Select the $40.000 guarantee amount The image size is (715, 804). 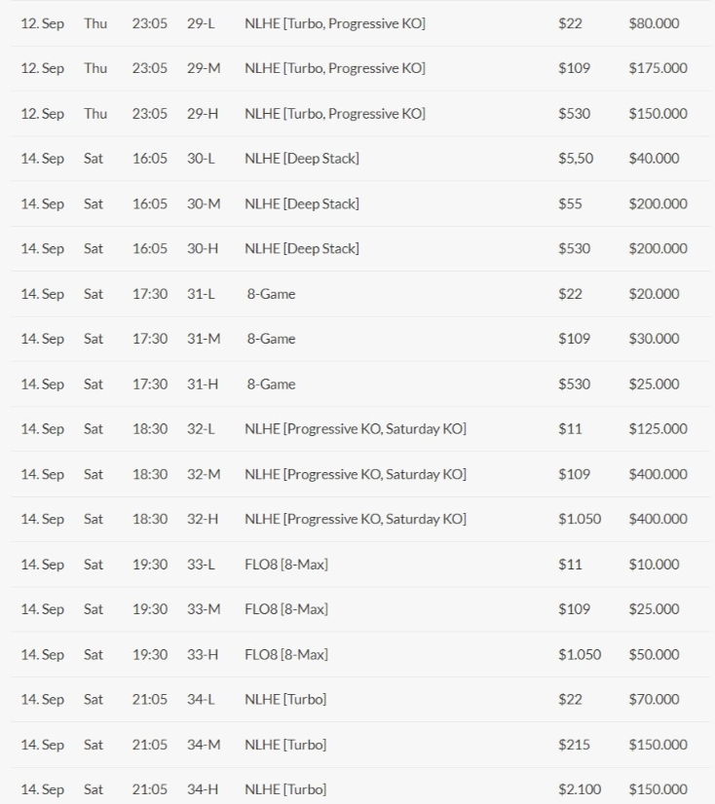[x=654, y=158]
